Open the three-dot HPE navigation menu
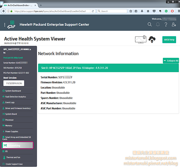Screen dimensions: 180x168 pos(4,25)
